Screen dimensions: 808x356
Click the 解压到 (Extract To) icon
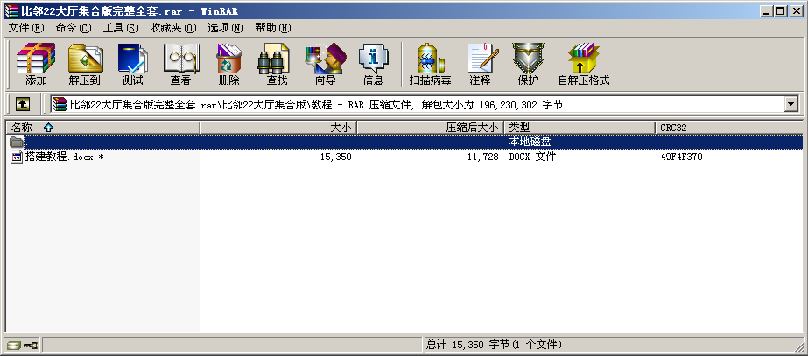[x=84, y=64]
